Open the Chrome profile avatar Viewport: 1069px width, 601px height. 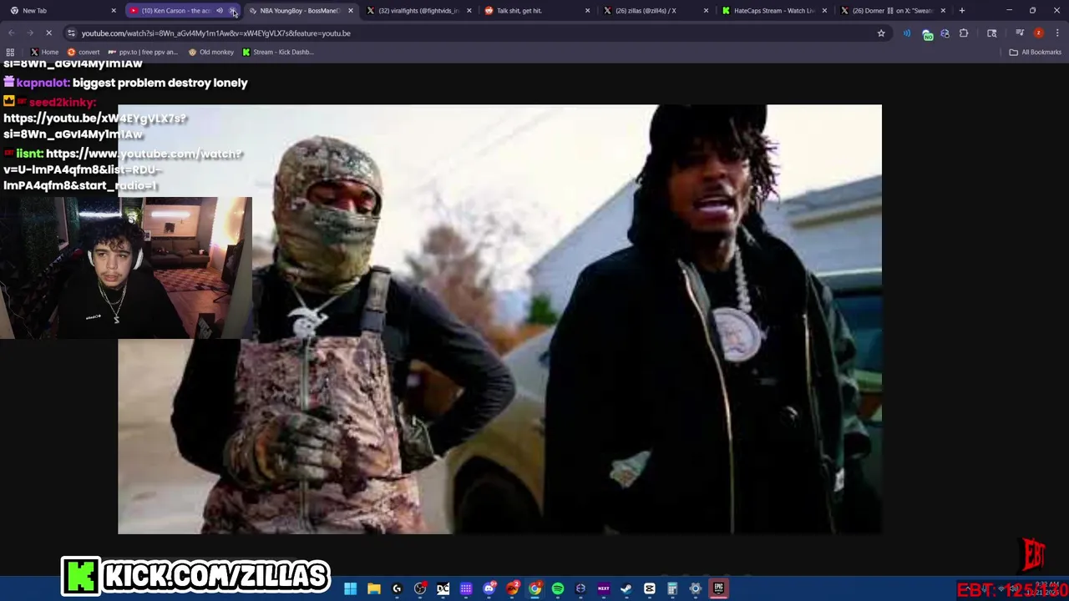(x=1038, y=33)
